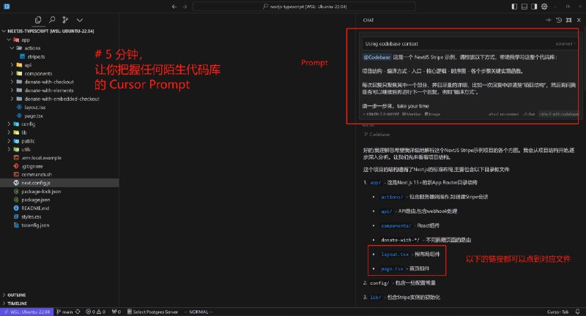
Task: Start a new chat with plus icon
Action: click(549, 20)
